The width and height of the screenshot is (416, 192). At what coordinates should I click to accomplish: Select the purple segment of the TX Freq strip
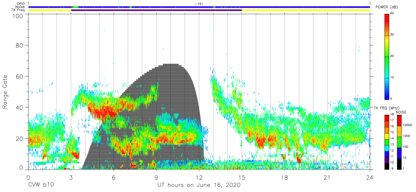157,10
